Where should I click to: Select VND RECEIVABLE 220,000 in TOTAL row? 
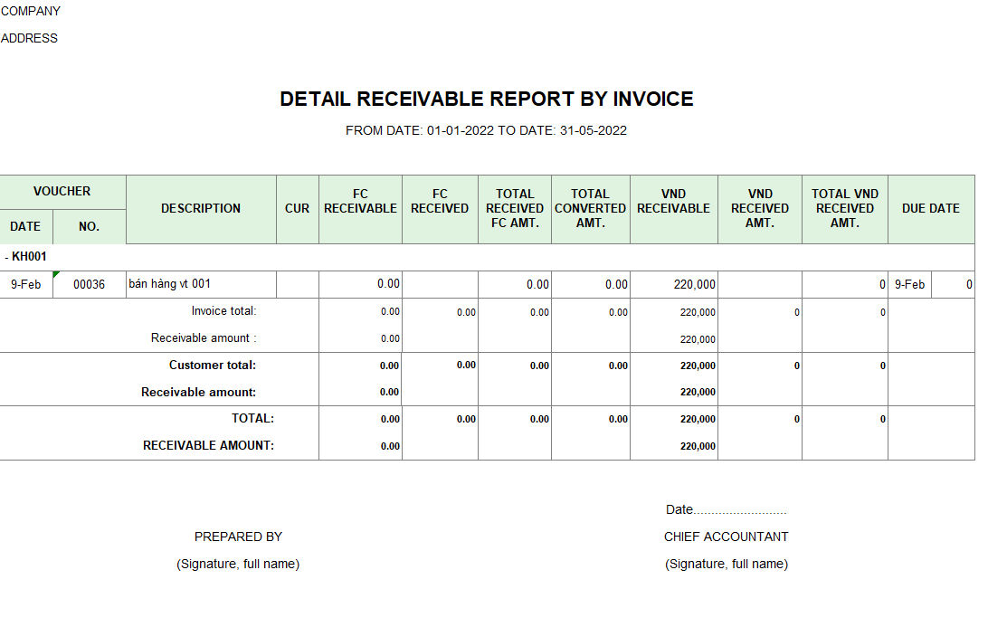tap(698, 420)
